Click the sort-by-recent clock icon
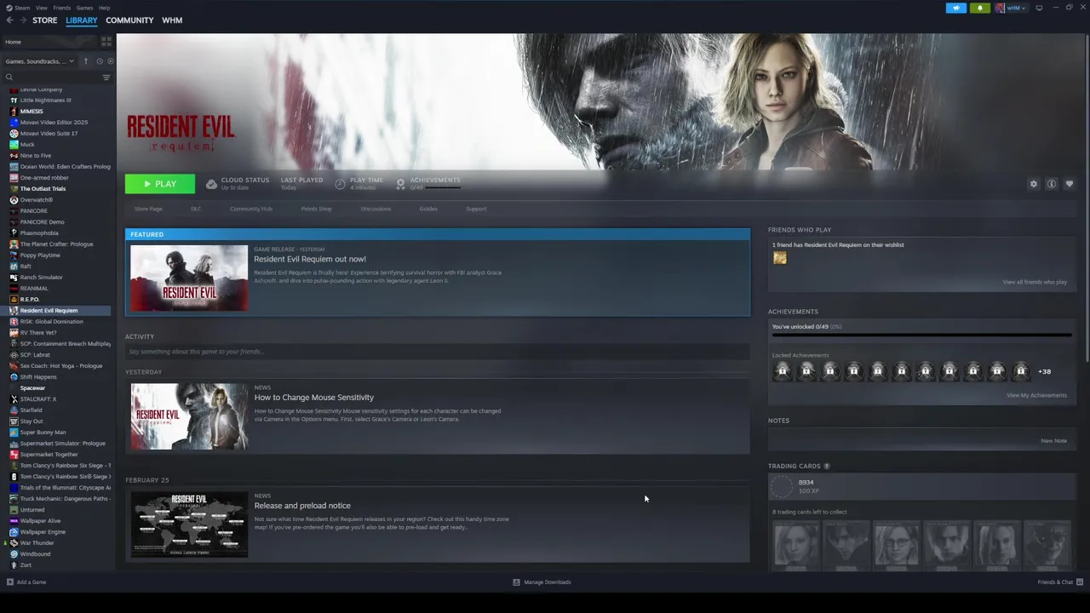The width and height of the screenshot is (1090, 613). point(100,61)
